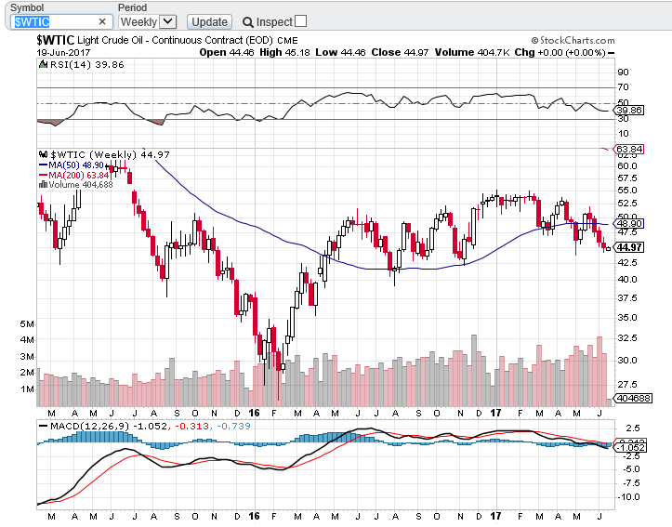Click the Period label text
672x527 pixels.
(132, 7)
